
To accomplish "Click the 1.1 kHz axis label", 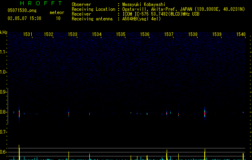I will click(x=3, y=52).
